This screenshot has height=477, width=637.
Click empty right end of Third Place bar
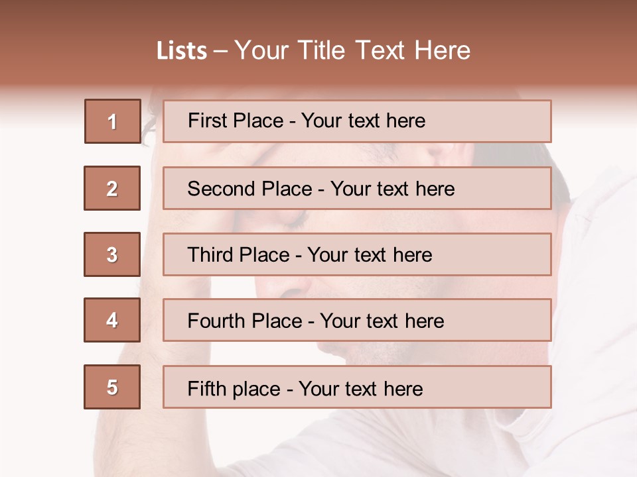[x=511, y=254]
